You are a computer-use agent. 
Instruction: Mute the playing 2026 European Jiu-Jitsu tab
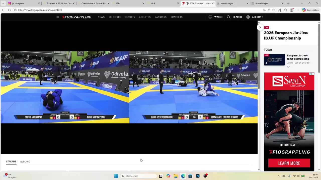pos(187,3)
